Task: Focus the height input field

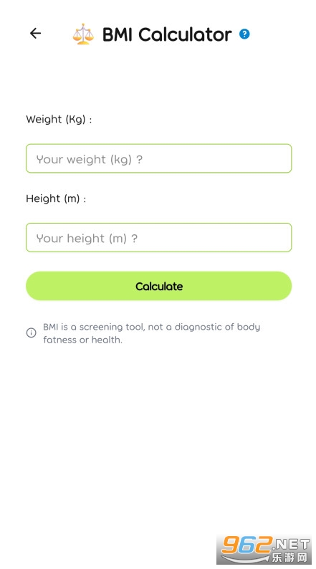Action: click(x=158, y=238)
